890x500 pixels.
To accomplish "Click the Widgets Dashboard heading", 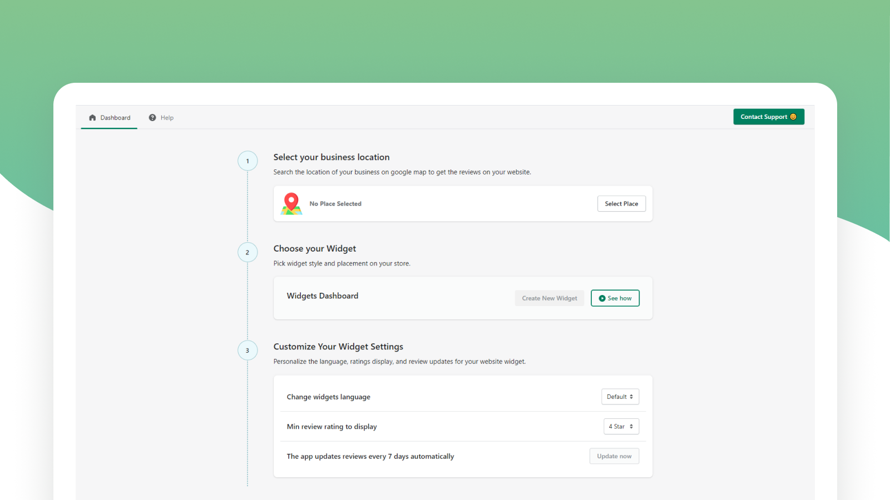I will (323, 296).
